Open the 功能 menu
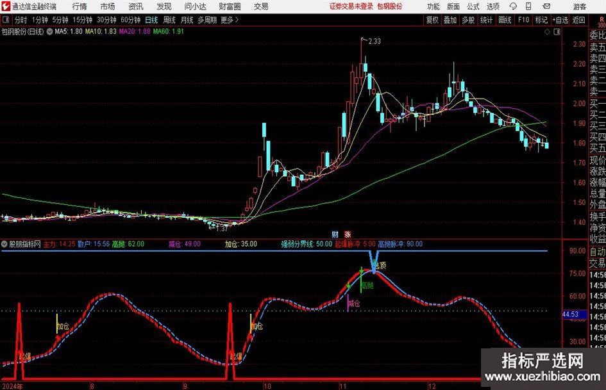 (x=433, y=6)
